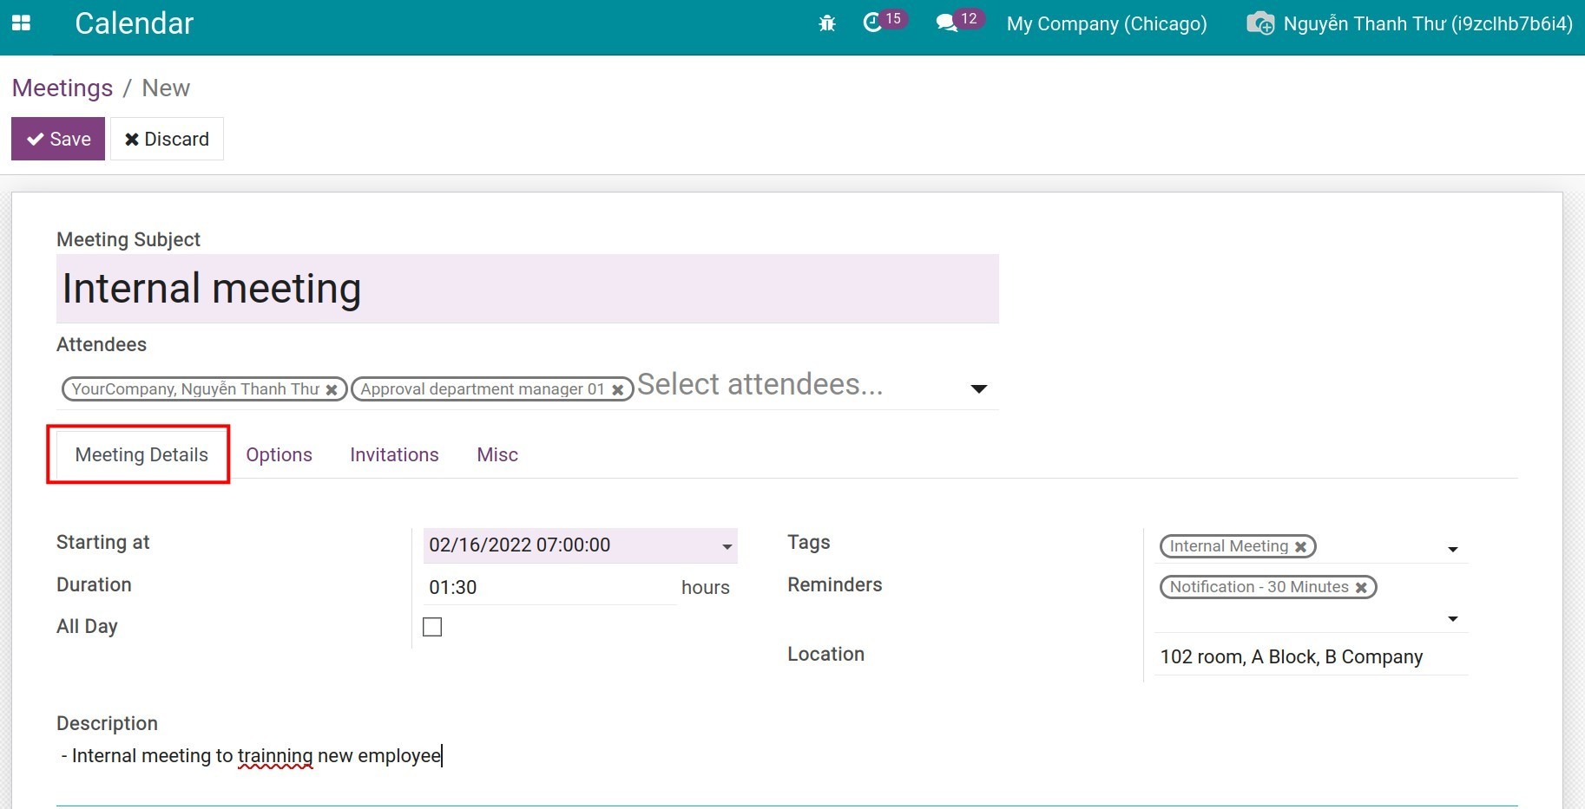Remove attendee YourCompany, Nguyễn Thanh Thư
The height and width of the screenshot is (809, 1585).
tap(332, 389)
